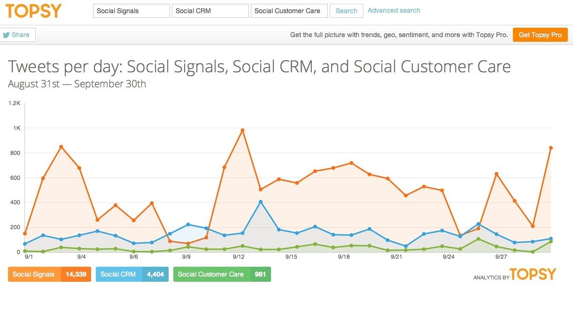Click the 14,339 Social Signals count badge

point(76,274)
